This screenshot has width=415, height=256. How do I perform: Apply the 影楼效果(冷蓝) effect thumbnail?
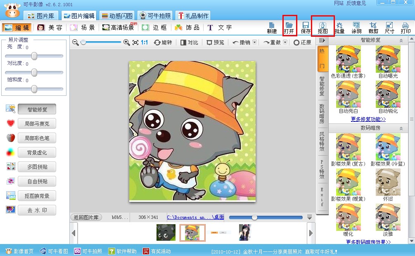point(388,147)
